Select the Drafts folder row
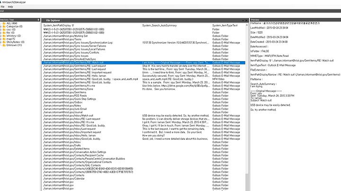 [x=144, y=146]
